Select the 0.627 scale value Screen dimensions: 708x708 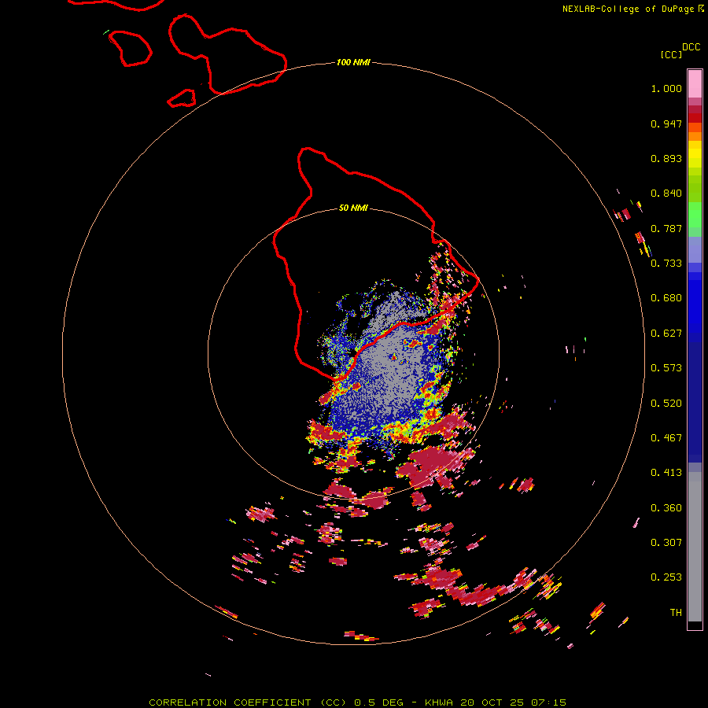[x=666, y=334]
